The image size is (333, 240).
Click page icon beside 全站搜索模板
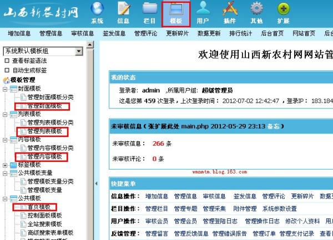point(23,224)
